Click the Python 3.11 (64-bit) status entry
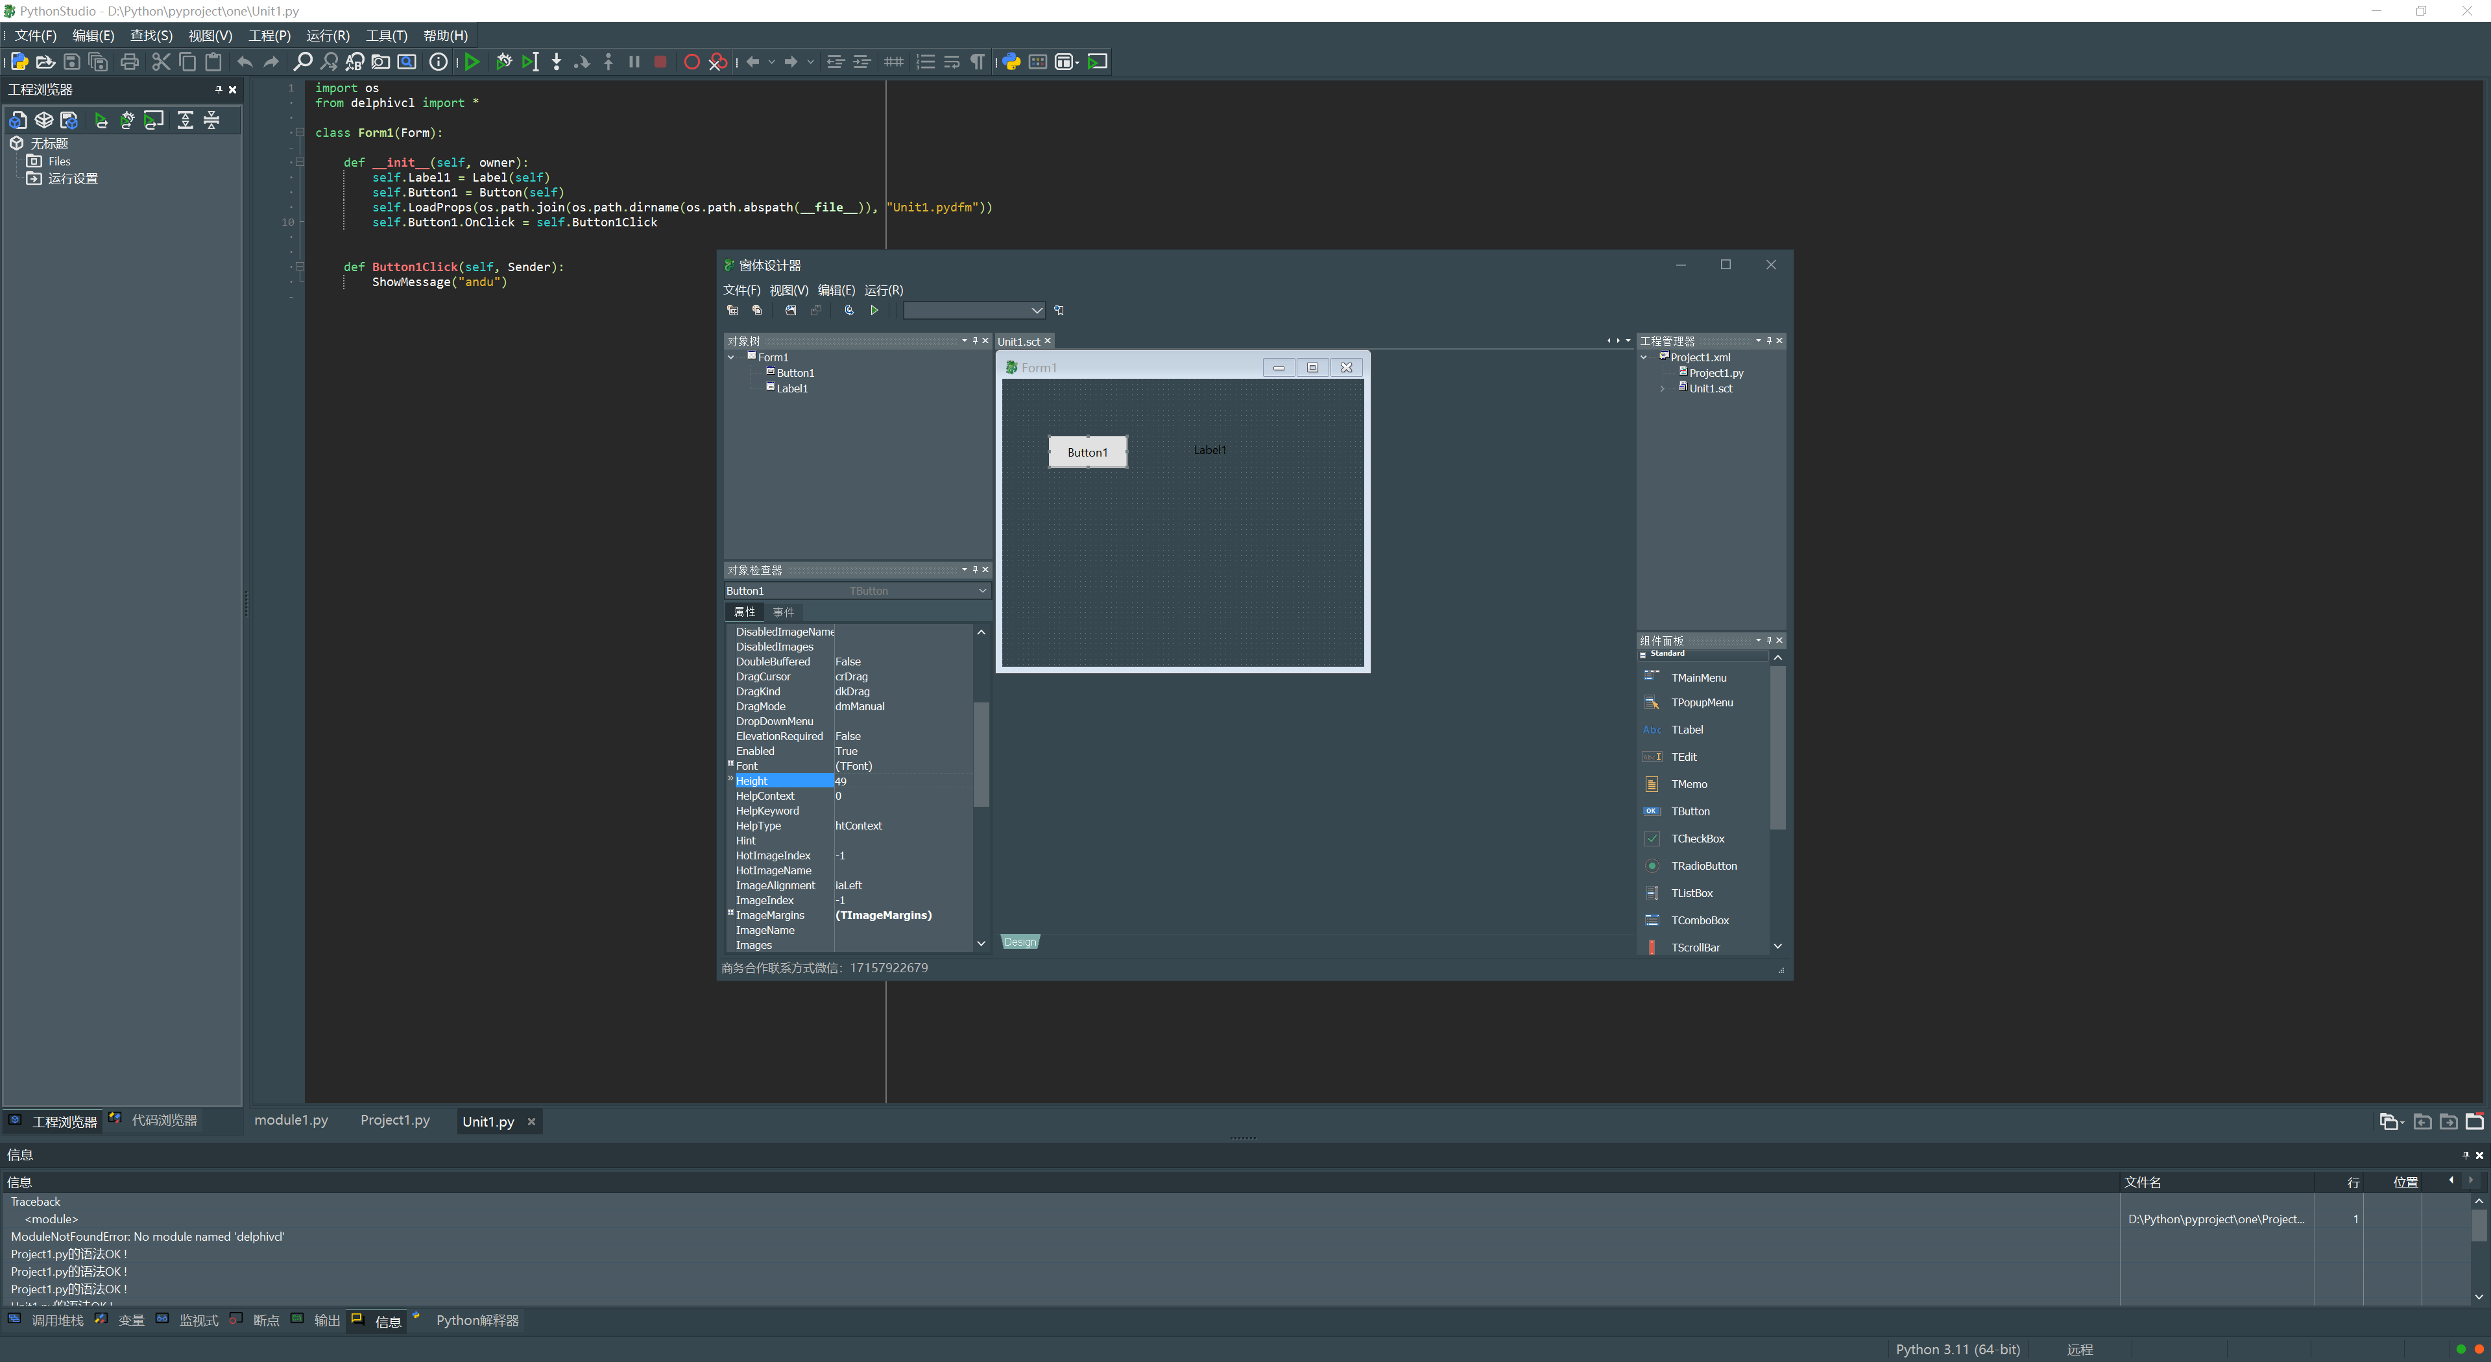 click(1957, 1350)
